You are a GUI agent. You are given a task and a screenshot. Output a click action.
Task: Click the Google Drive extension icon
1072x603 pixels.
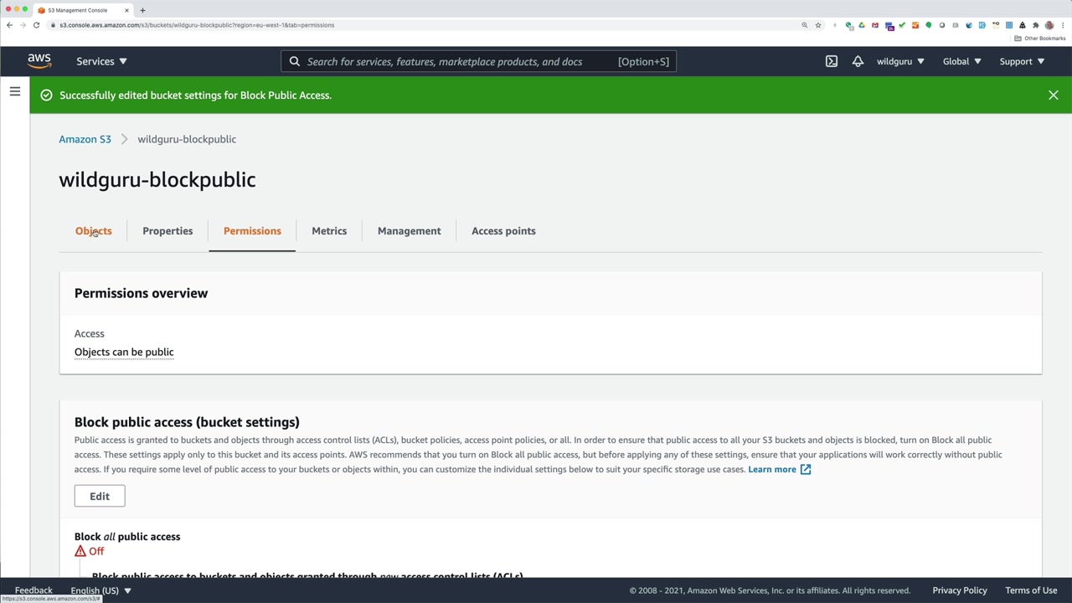[862, 25]
